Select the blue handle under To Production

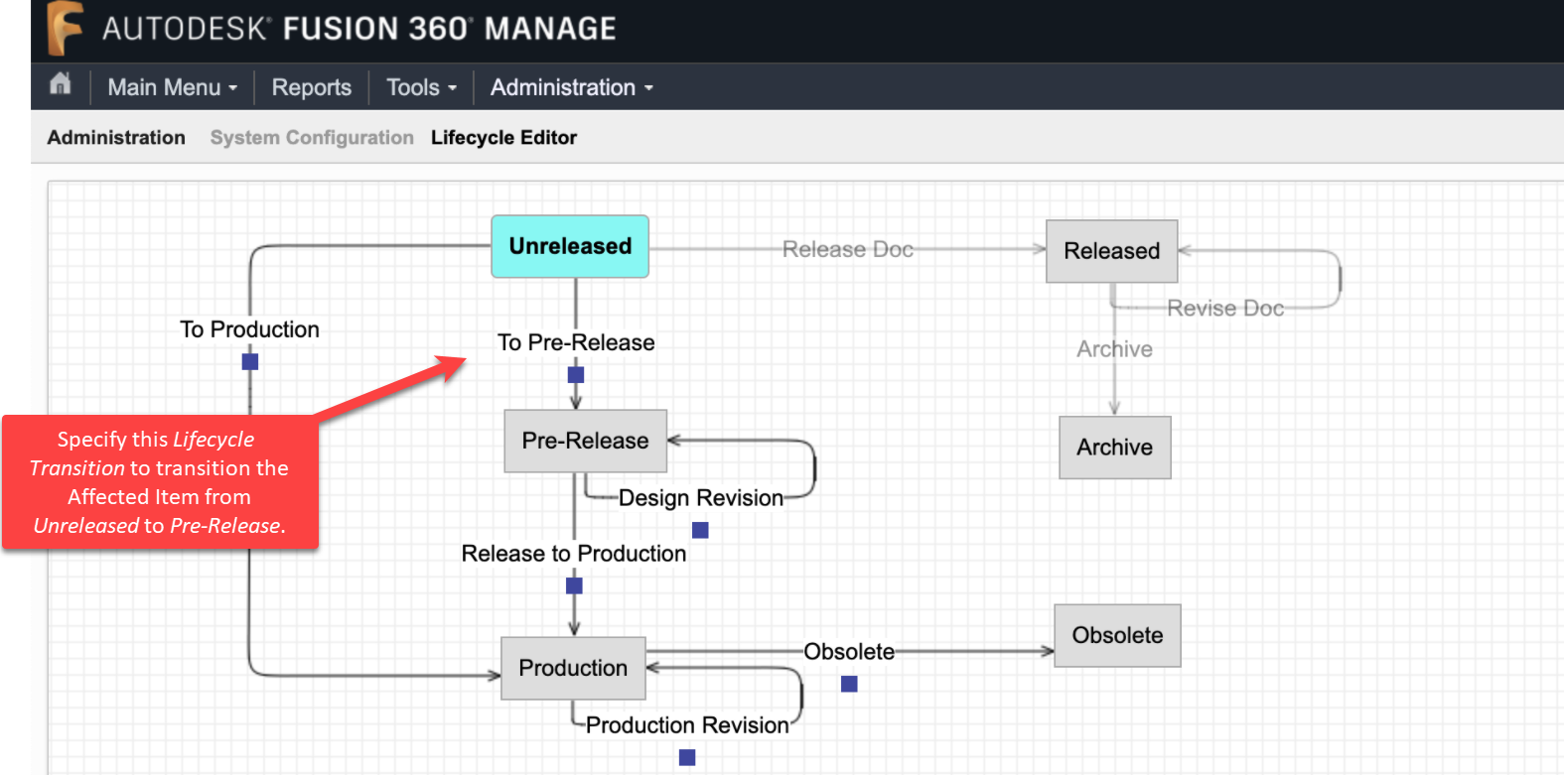click(250, 362)
